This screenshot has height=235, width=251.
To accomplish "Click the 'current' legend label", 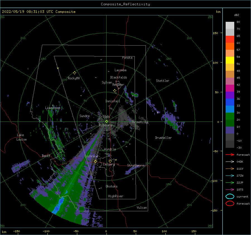I will click(242, 196).
